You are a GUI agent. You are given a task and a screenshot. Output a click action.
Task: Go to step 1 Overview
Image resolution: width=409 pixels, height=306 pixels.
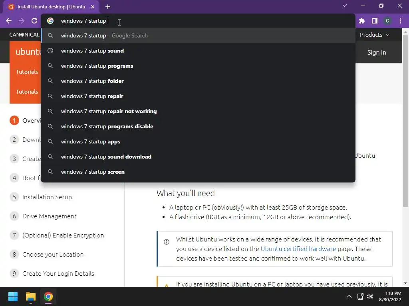[x=25, y=120]
